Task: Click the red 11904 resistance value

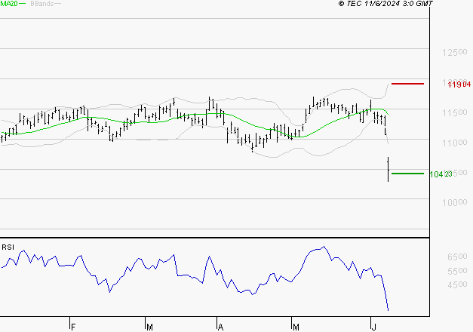Action: click(459, 85)
